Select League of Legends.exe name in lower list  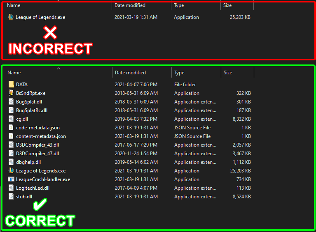coord(41,171)
